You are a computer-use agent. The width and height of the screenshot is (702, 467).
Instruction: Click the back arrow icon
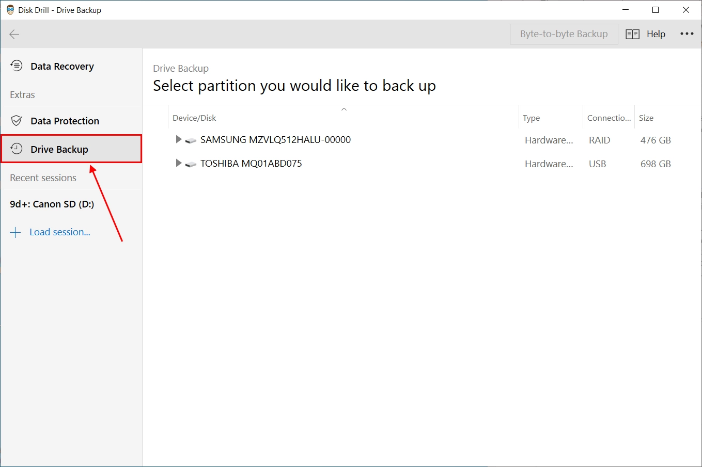(x=14, y=34)
